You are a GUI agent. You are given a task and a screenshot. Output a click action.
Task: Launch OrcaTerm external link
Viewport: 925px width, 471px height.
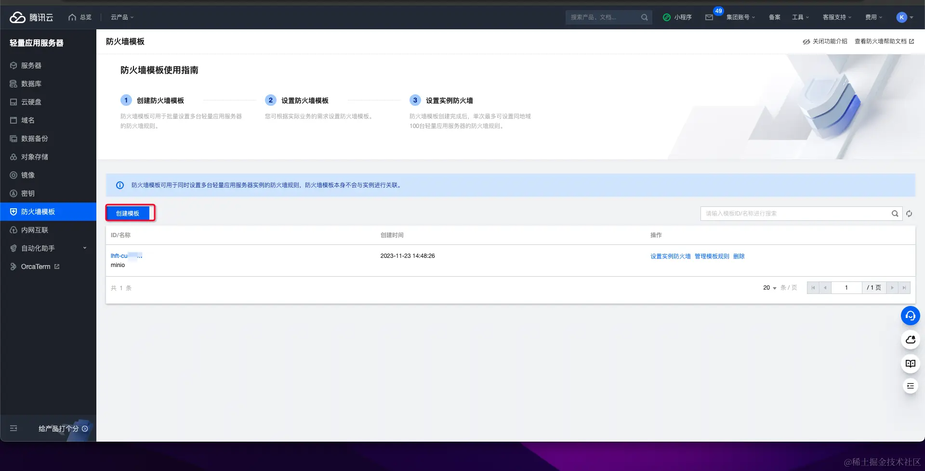coord(48,267)
